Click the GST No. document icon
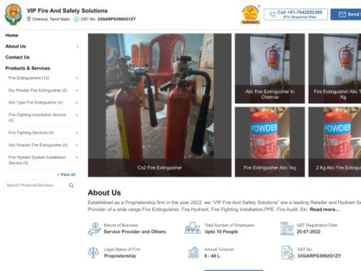This screenshot has height=271, width=361. click(x=288, y=253)
